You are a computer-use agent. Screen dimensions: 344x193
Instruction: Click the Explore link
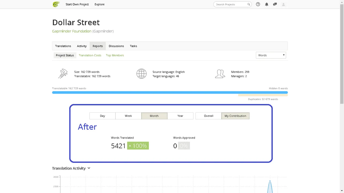(99, 4)
